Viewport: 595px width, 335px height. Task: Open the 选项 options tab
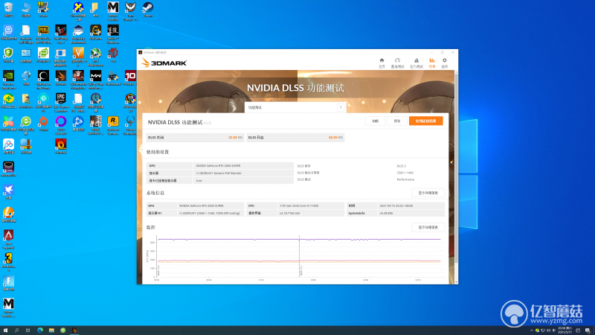coord(444,63)
